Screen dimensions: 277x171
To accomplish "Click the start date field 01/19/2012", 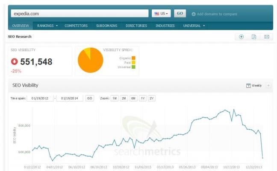I will pos(40,99).
